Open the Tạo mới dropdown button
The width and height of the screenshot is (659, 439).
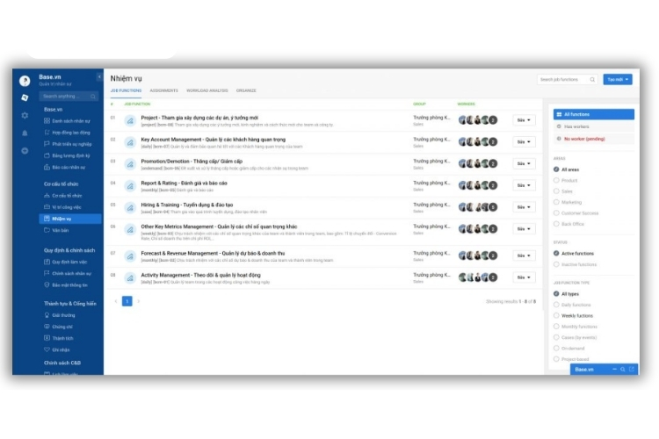click(x=618, y=79)
